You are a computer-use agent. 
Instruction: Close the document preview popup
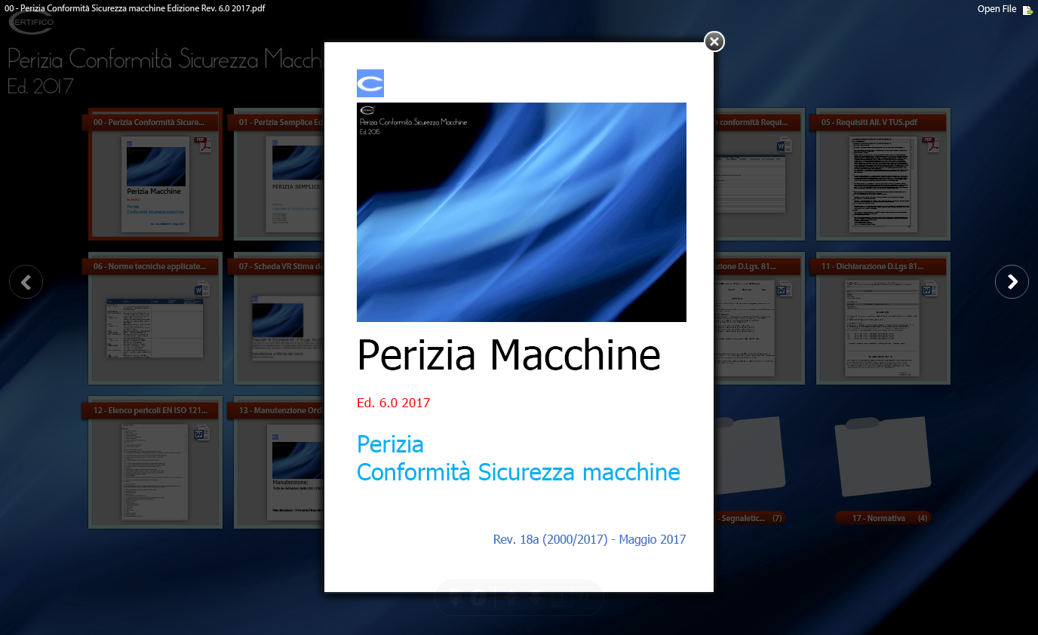[714, 41]
